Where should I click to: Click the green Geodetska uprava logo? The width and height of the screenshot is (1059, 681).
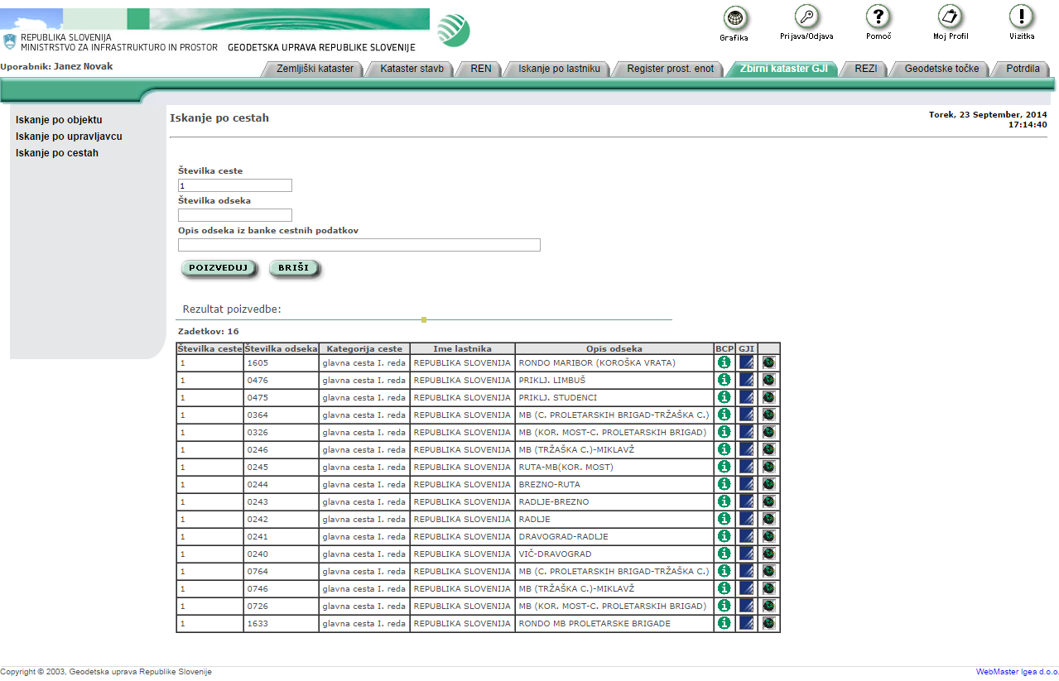454,31
